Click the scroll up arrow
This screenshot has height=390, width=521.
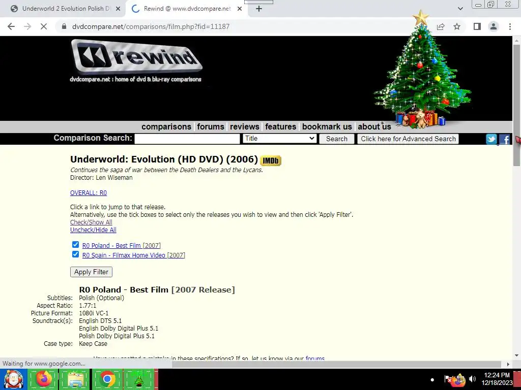pos(517,40)
